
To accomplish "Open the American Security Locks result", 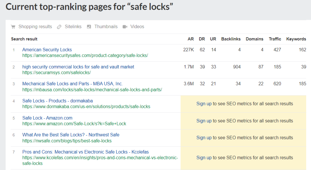I will pyautogui.click(x=47, y=50).
